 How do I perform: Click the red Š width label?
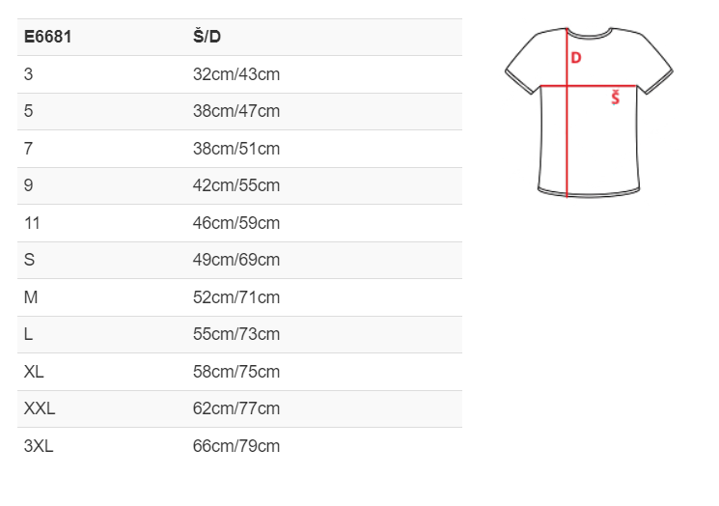(616, 98)
